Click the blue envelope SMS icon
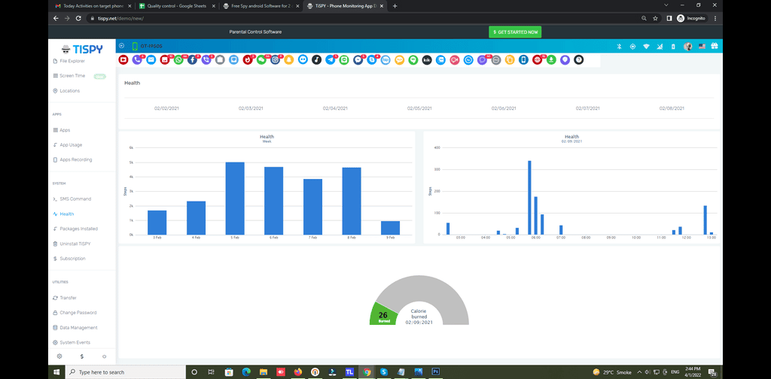The height and width of the screenshot is (379, 771). 151,60
